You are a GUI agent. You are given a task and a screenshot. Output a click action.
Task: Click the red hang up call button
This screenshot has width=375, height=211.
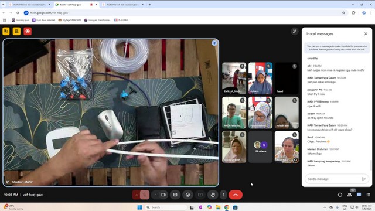point(236,195)
